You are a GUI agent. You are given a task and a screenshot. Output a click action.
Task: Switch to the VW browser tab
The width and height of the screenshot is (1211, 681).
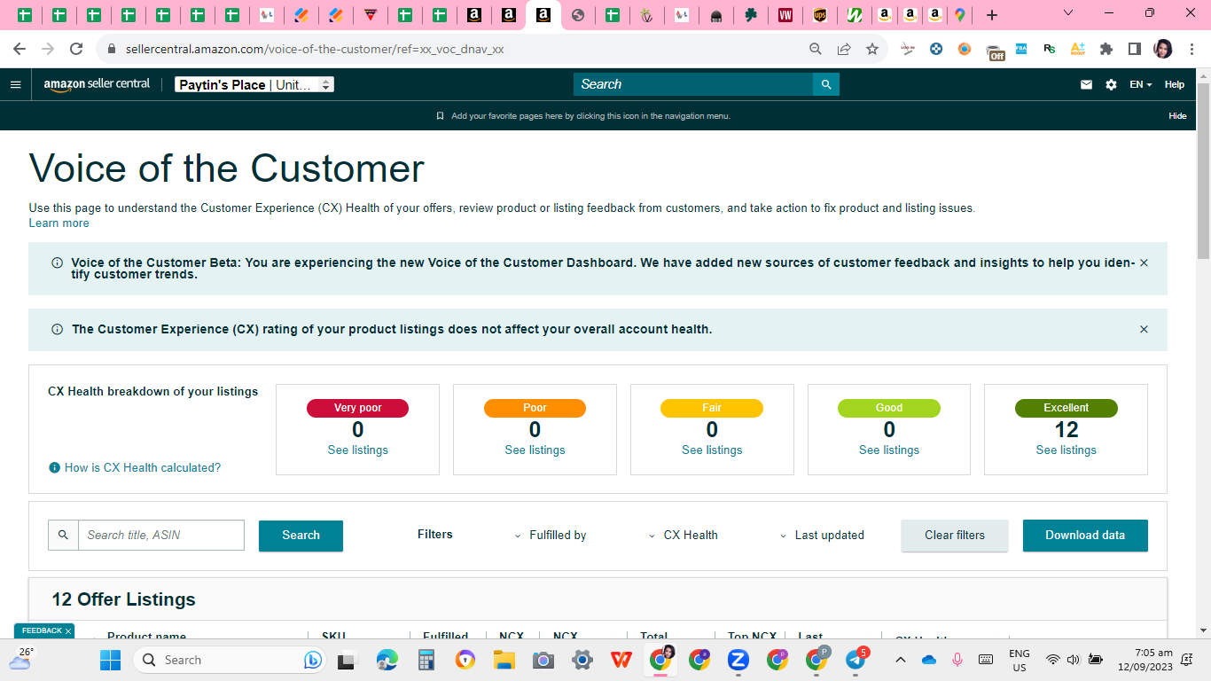[x=785, y=15]
